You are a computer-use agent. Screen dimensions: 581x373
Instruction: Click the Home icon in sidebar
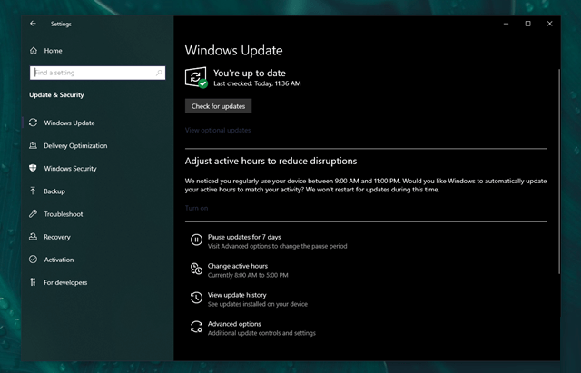tap(34, 51)
